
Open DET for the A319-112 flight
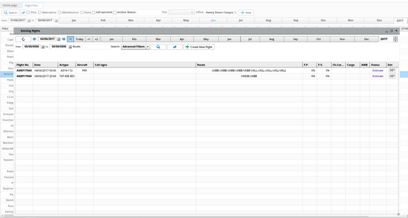[392, 70]
